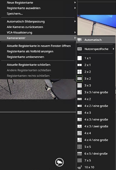
Task: Select the 4 x 3 layout icon
Action: pos(80,113)
